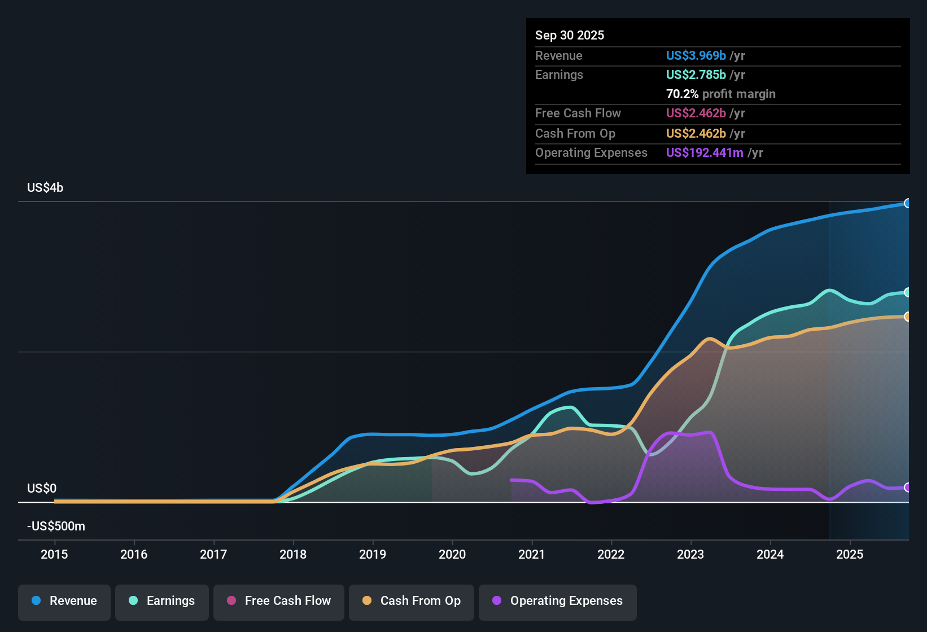Click the Earnings endpoint circle at chart edge
This screenshot has width=927, height=632.
[x=908, y=292]
